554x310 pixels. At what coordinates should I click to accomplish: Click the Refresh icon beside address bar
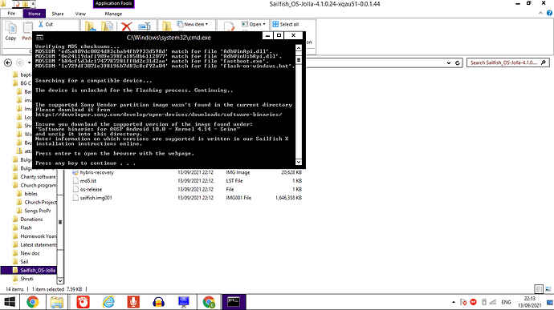point(457,62)
